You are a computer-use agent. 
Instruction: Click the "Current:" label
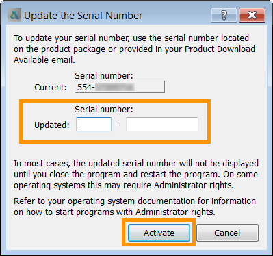[51, 88]
